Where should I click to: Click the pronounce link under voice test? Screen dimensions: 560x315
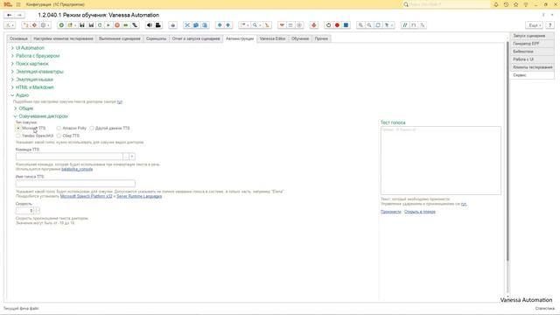point(391,212)
